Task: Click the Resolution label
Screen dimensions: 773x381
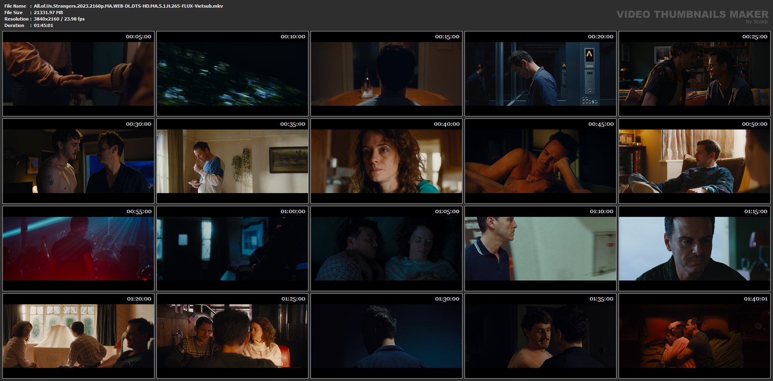Action: pos(17,19)
